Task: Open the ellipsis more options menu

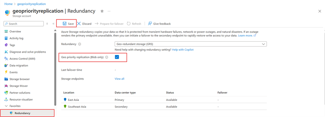Action: click(109, 11)
